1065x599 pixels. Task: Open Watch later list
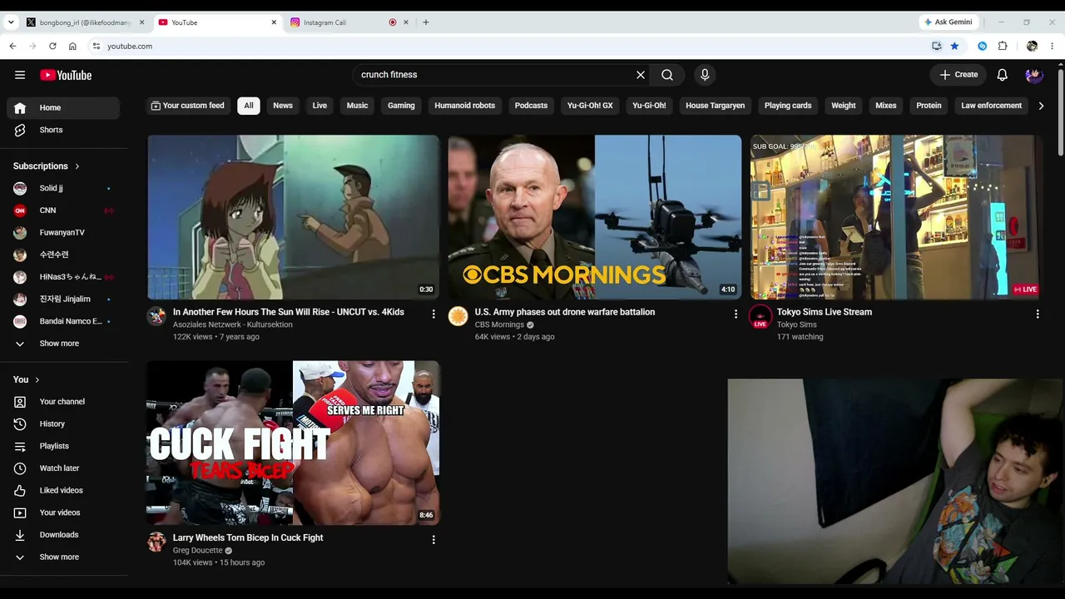coord(63,468)
